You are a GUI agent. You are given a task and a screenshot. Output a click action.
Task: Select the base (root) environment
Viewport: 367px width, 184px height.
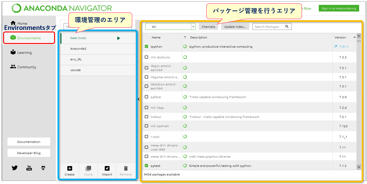point(98,38)
